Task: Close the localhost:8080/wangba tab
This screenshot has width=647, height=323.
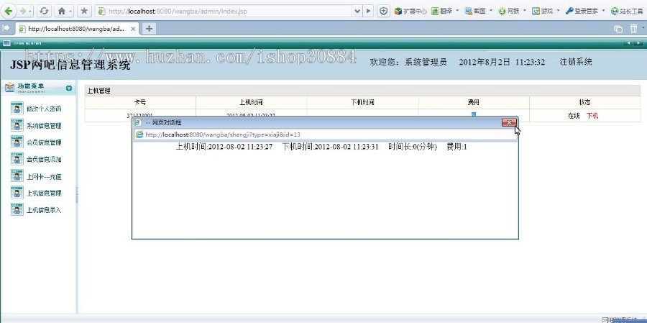Action: (133, 29)
